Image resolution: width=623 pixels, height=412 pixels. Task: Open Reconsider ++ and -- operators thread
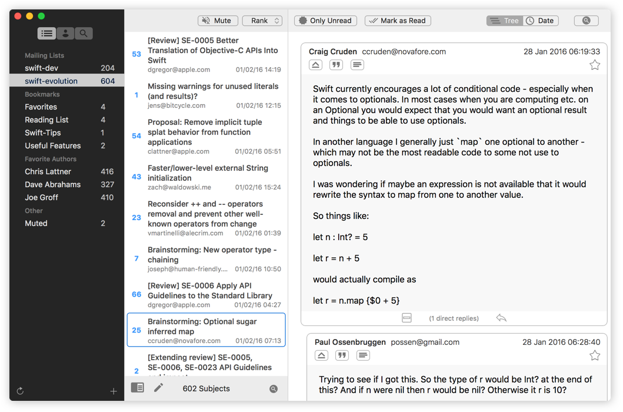coord(206,218)
